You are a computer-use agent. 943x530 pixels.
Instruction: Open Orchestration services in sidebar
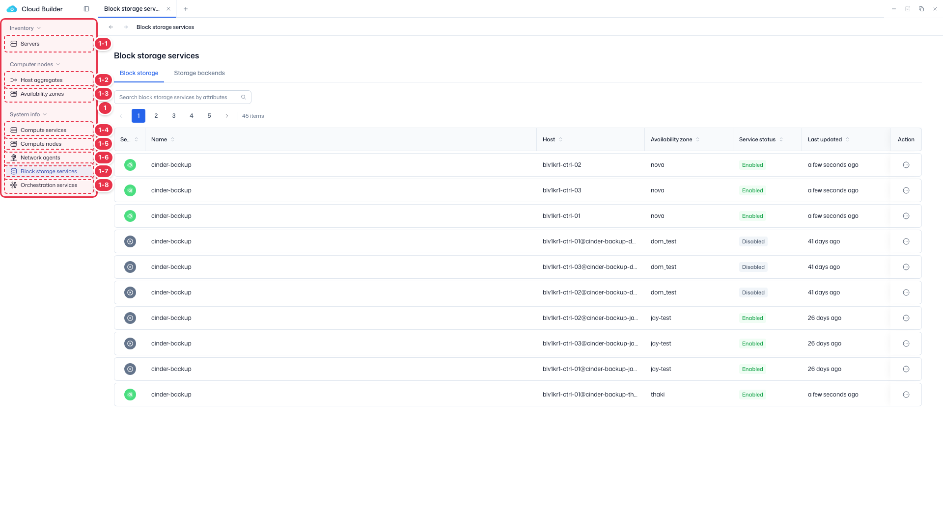[49, 185]
